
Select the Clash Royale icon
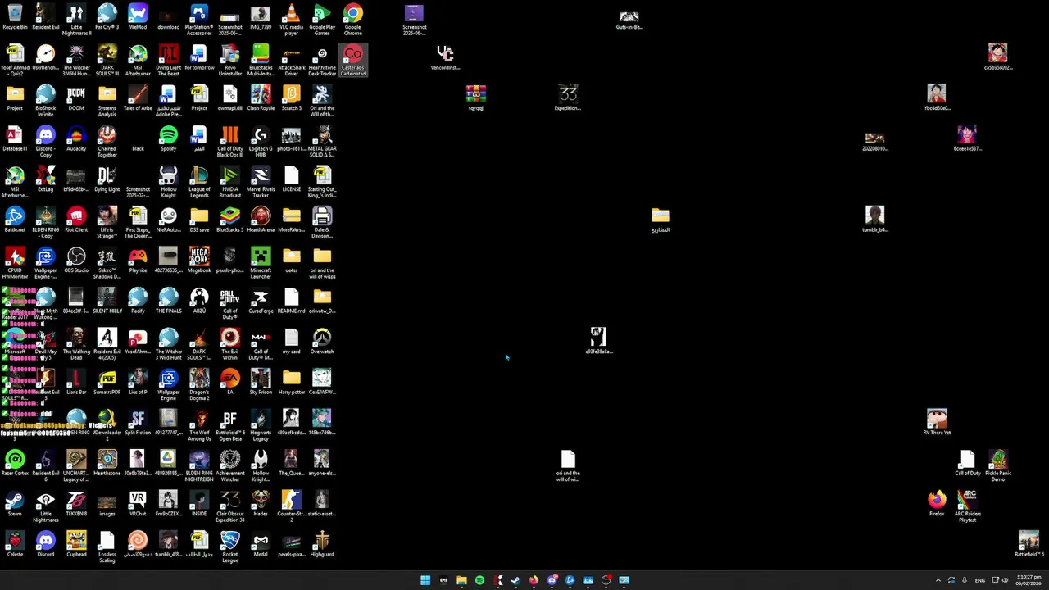pyautogui.click(x=261, y=96)
